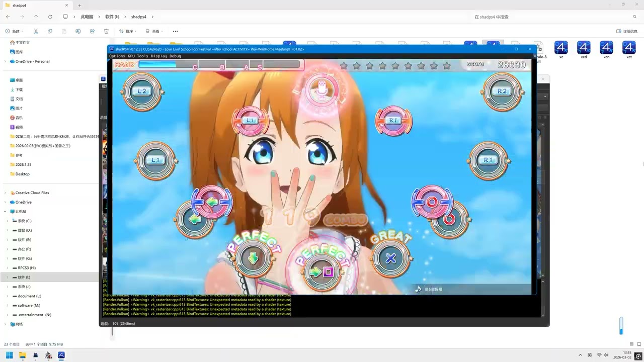This screenshot has height=362, width=644.
Task: Open the GPU Tools menu in shadPS4
Action: (138, 56)
